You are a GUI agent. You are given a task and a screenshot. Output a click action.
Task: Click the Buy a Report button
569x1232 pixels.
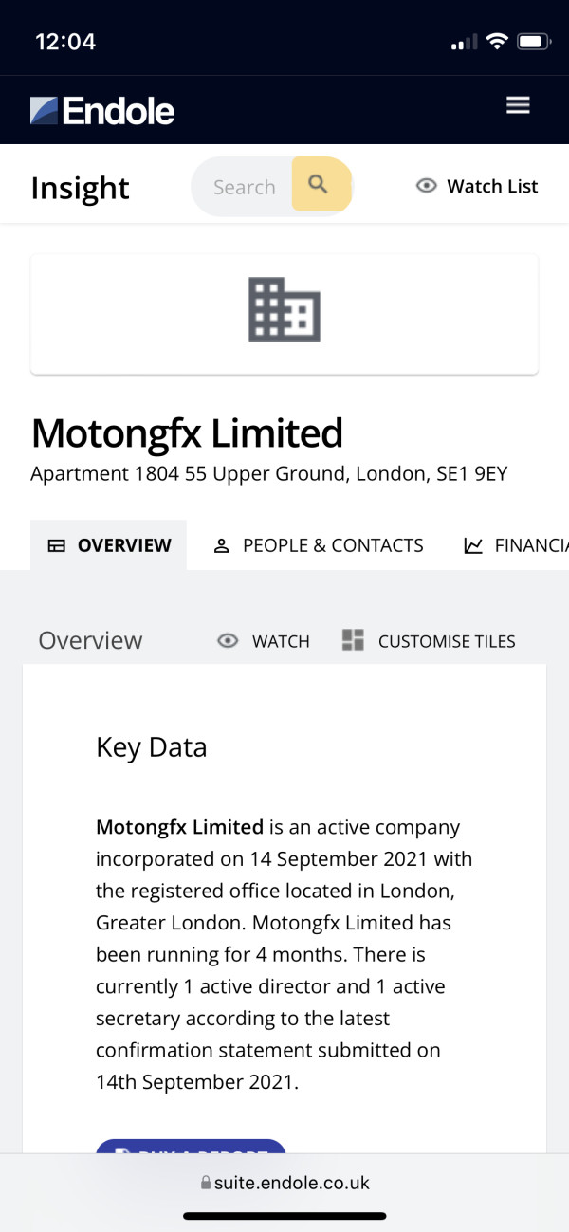coord(191,1147)
